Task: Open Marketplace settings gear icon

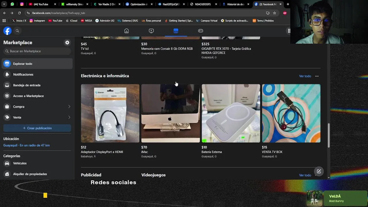Action: tap(67, 43)
